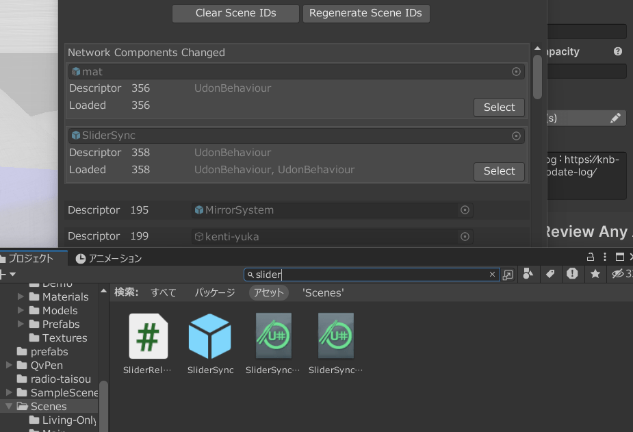Open the help icon beside the capacity label
633x432 pixels.
pos(618,52)
